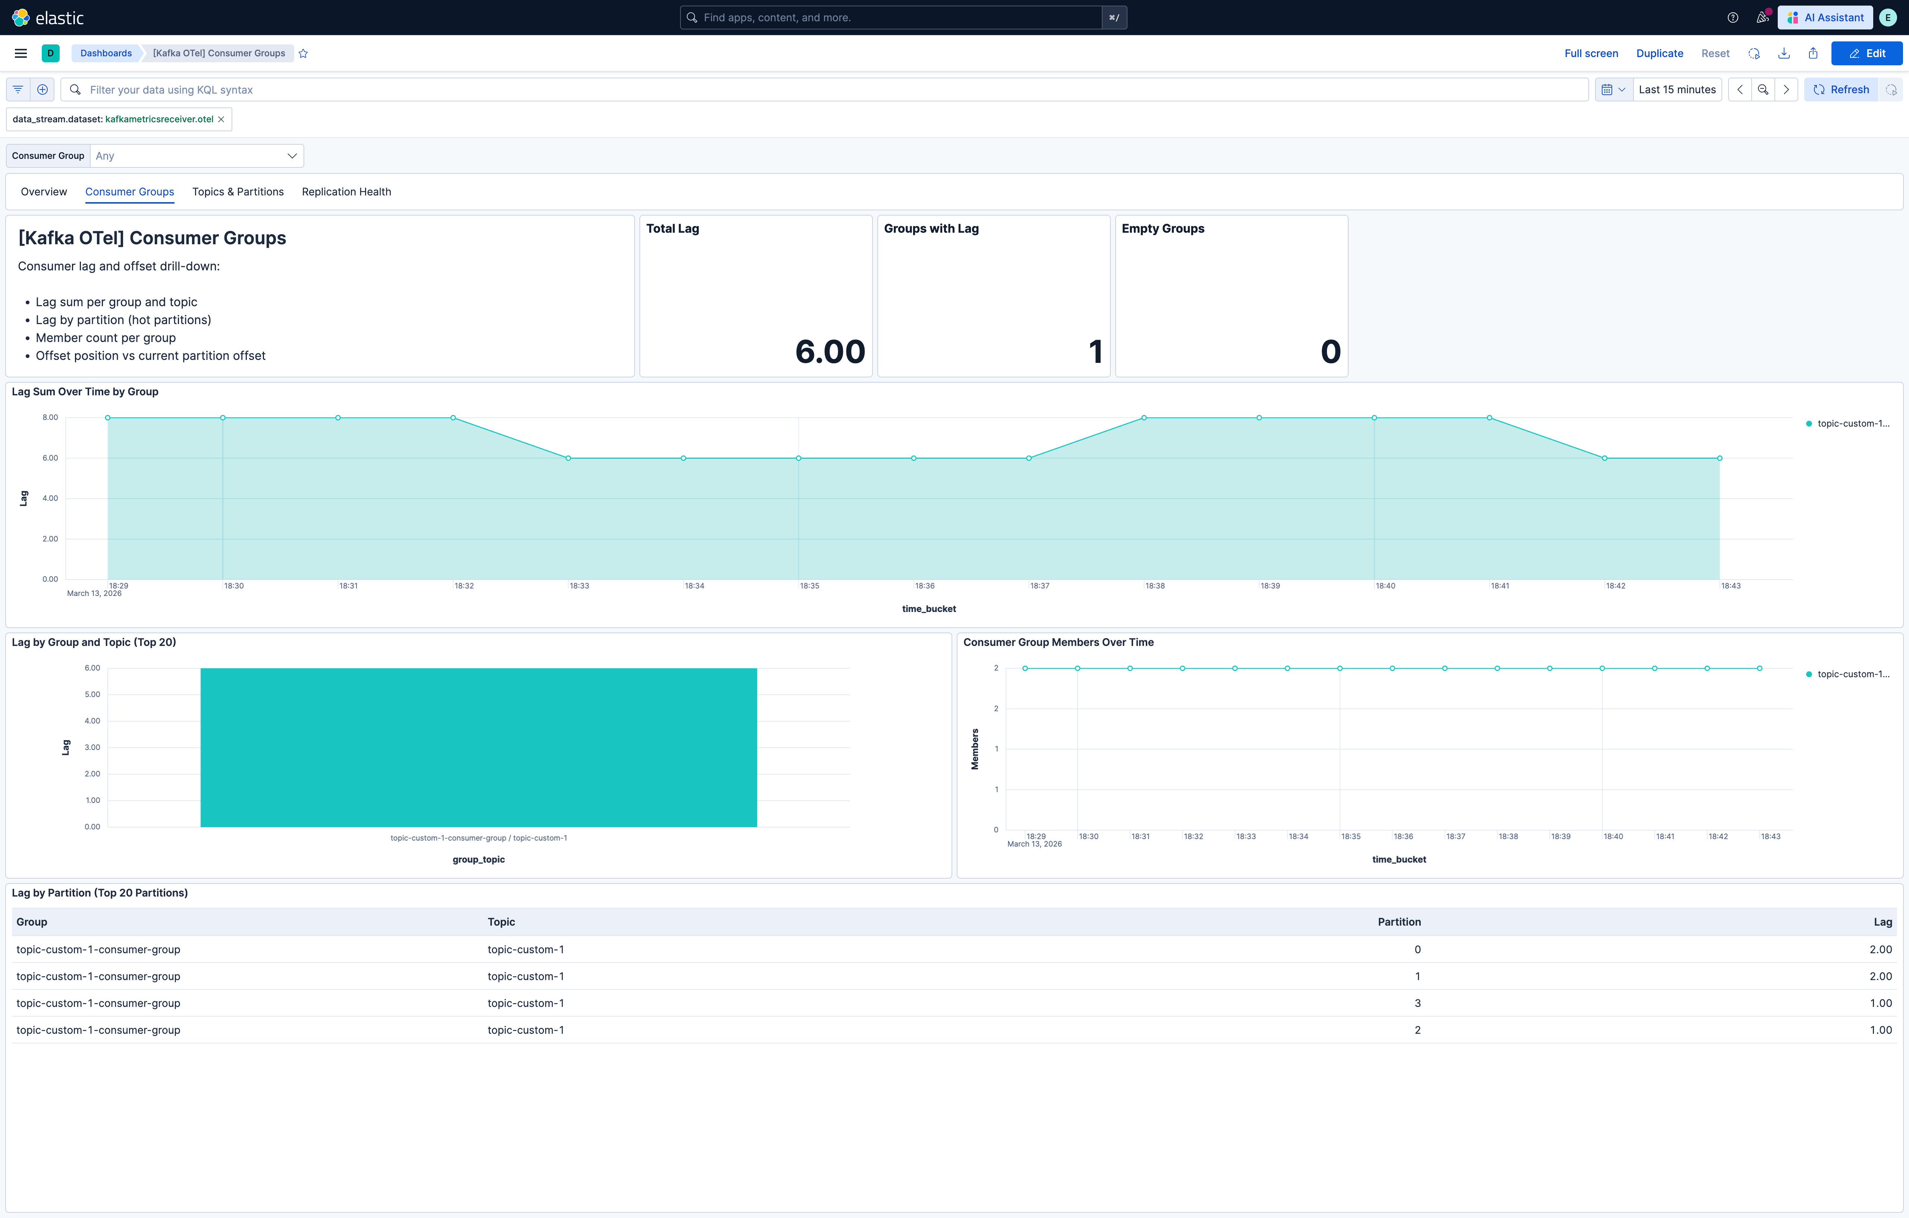Toggle topic-custom-1 legend in Lag Sum chart
Image resolution: width=1909 pixels, height=1218 pixels.
click(1853, 423)
